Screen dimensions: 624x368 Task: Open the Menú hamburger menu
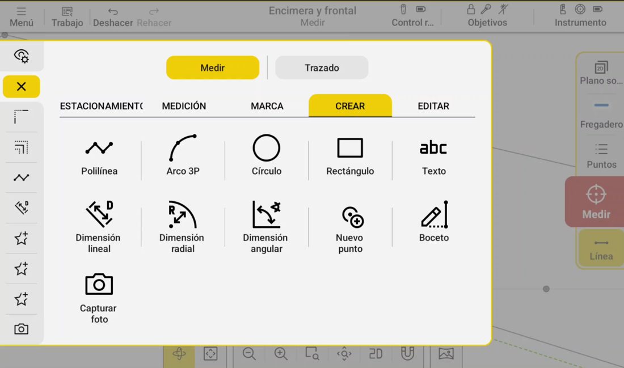tap(22, 16)
